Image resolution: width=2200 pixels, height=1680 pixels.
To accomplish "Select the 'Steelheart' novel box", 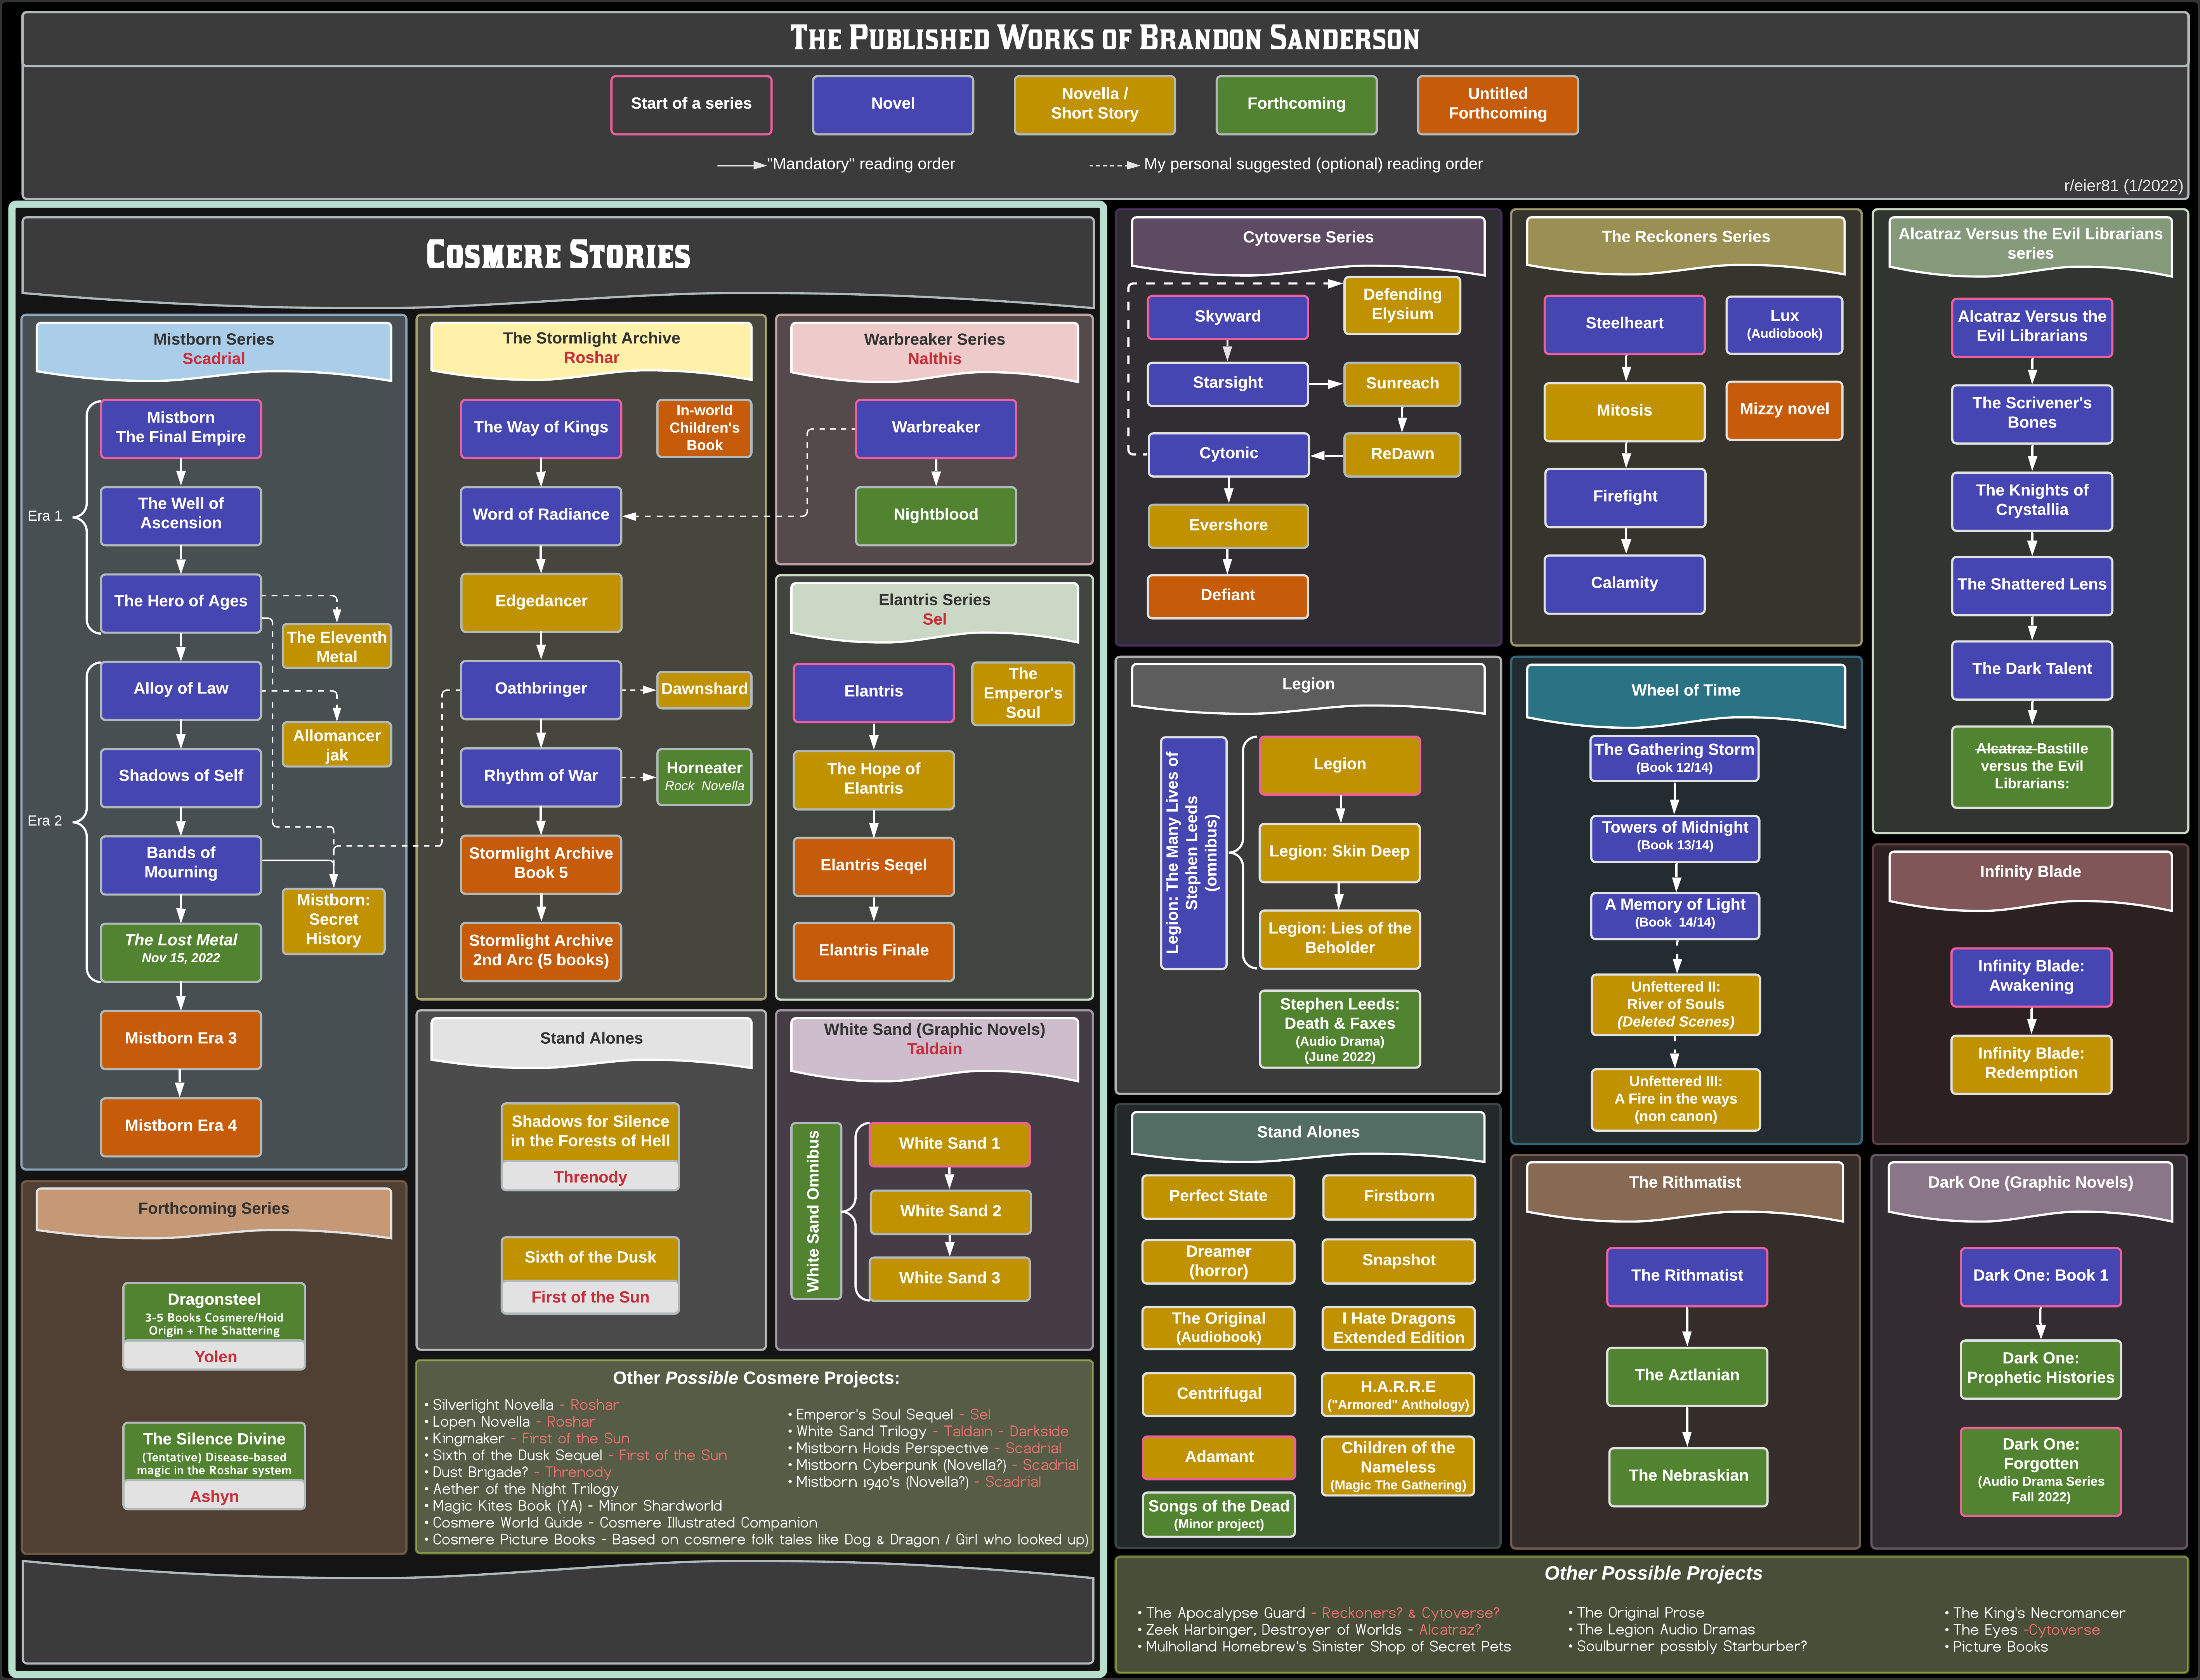I will (1624, 324).
